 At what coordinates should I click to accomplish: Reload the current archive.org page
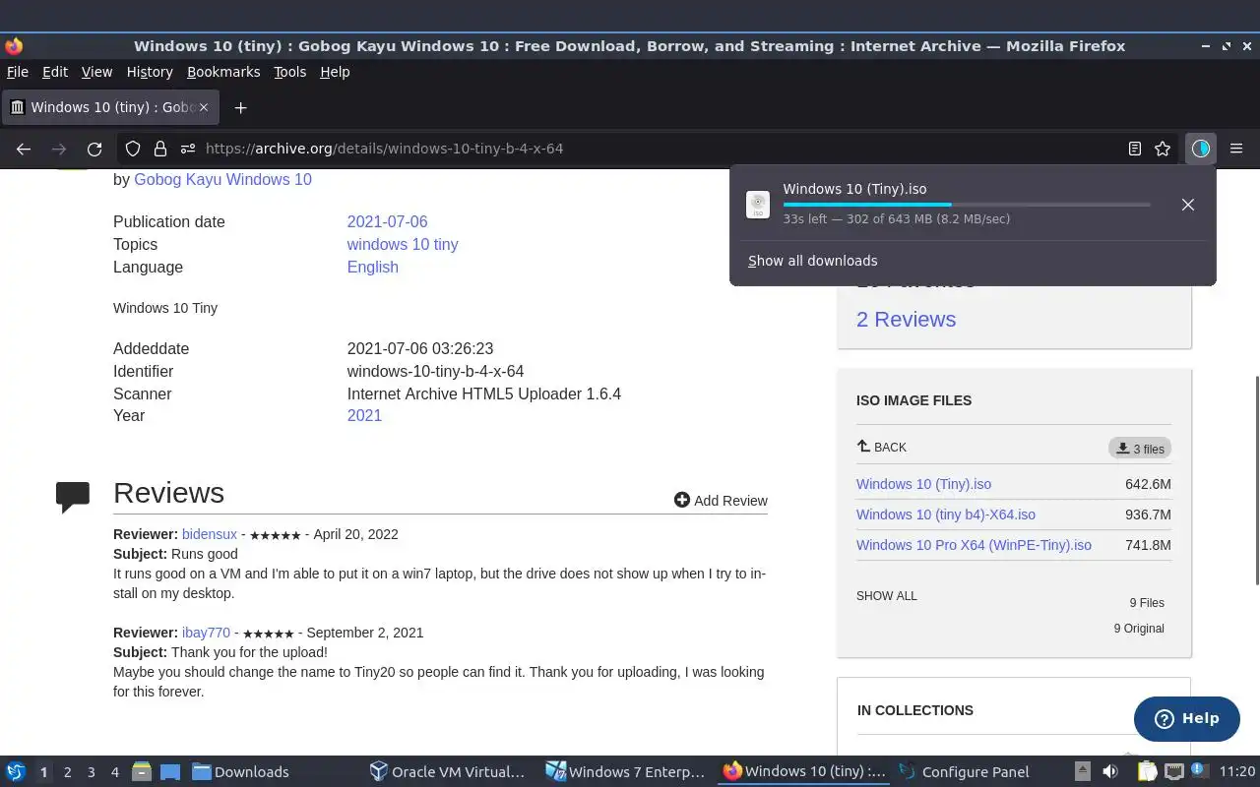(94, 149)
